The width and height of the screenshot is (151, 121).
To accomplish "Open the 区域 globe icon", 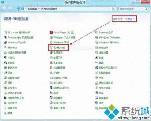I will pos(6,73).
